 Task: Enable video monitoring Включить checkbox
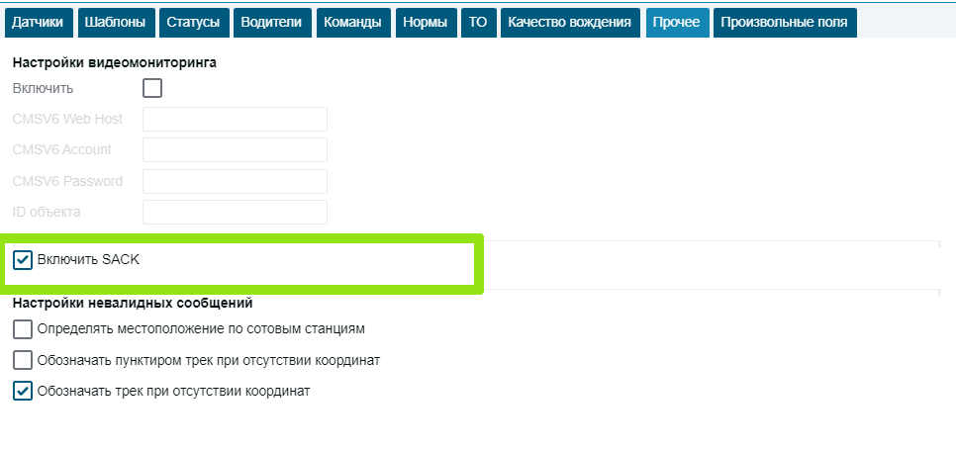[152, 88]
